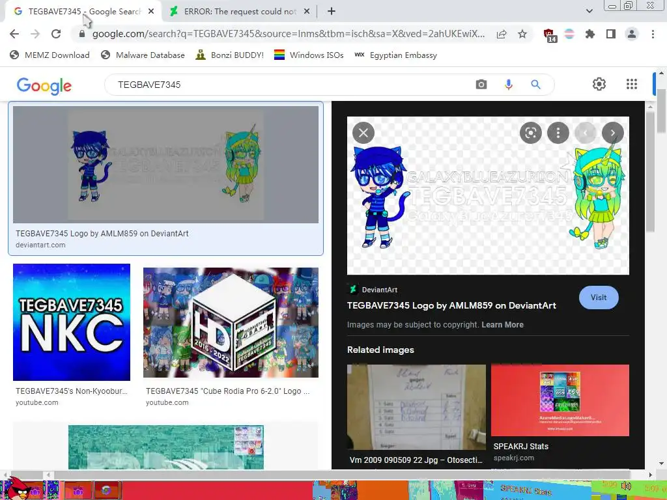Reload the current page
The height and width of the screenshot is (500, 667).
[56, 34]
